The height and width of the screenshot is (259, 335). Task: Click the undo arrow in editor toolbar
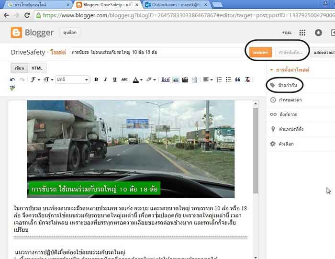[x=12, y=79]
